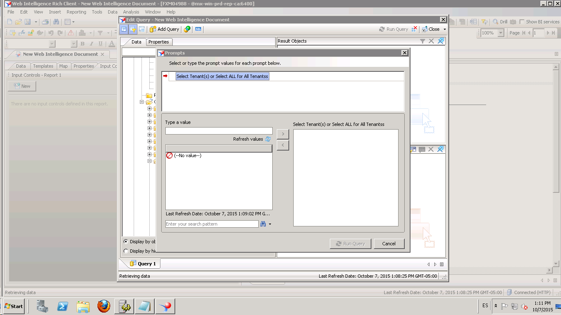Switch to Data tab in Edit Query
Image resolution: width=561 pixels, height=315 pixels.
136,42
